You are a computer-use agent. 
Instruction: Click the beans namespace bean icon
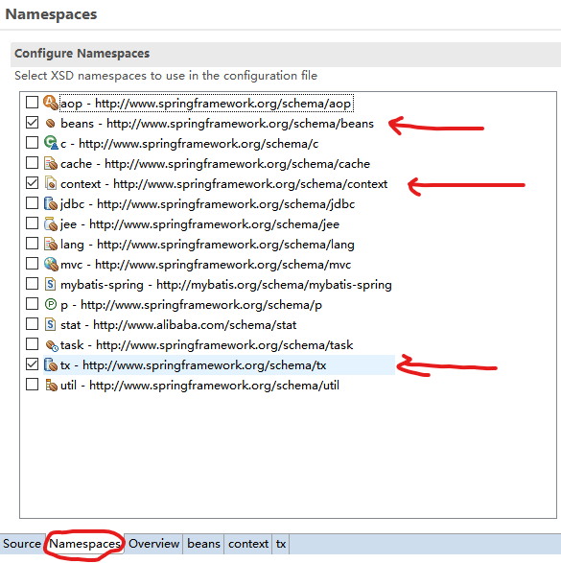pyautogui.click(x=51, y=123)
